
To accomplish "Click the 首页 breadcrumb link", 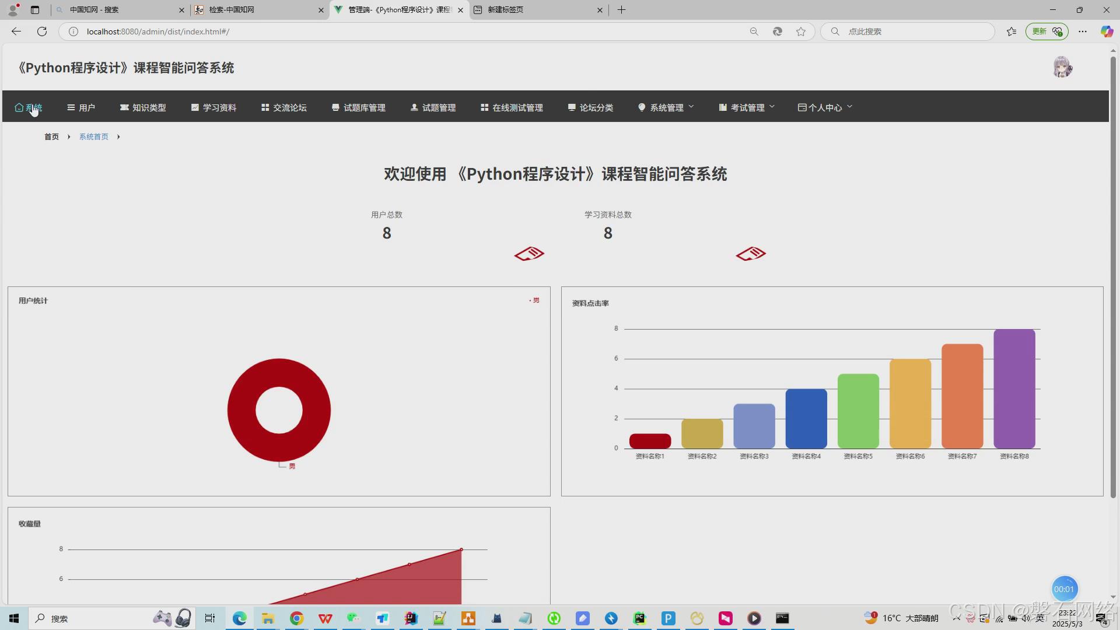I will click(52, 136).
